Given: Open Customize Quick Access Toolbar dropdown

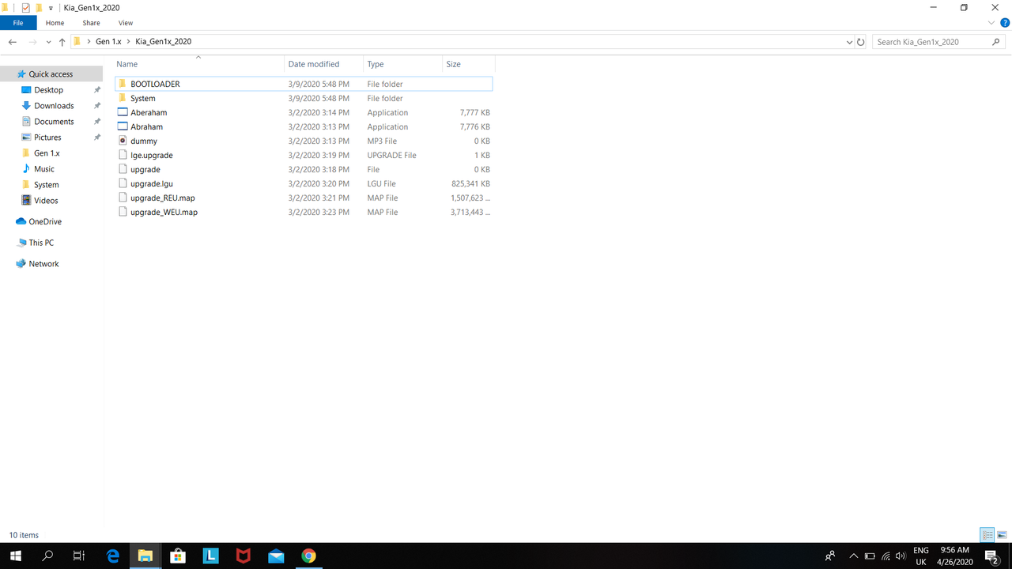Looking at the screenshot, I should pos(51,7).
